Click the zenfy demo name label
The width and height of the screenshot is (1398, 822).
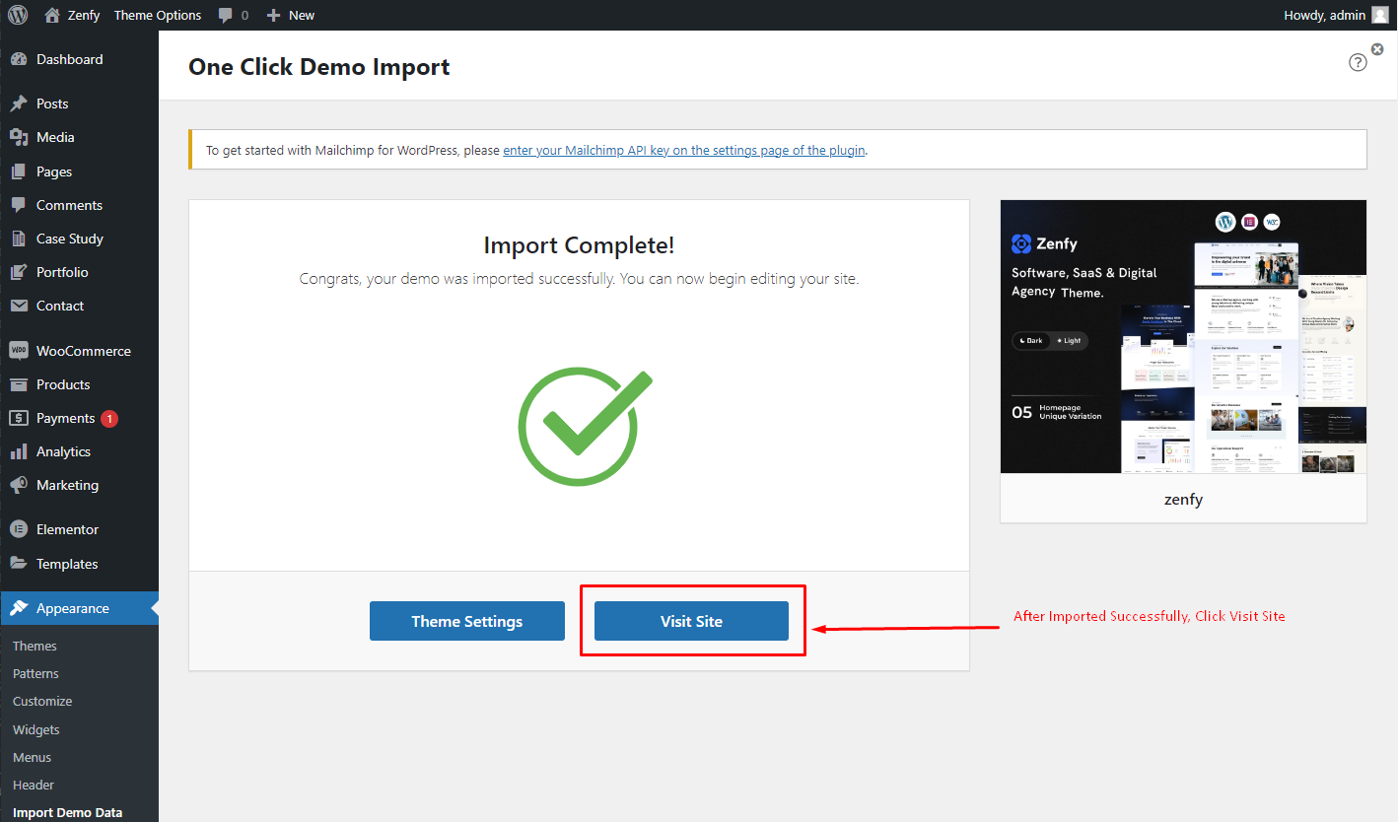[1183, 499]
